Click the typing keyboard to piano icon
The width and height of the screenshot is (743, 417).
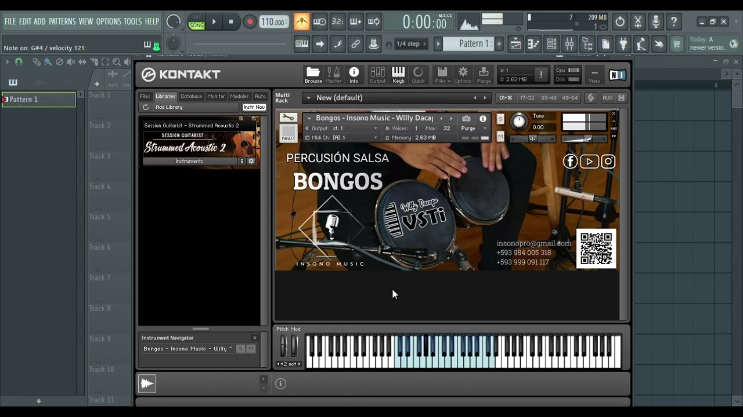click(301, 44)
